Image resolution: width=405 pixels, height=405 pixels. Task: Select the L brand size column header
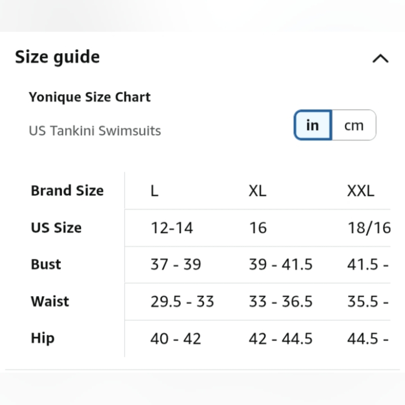coord(154,191)
